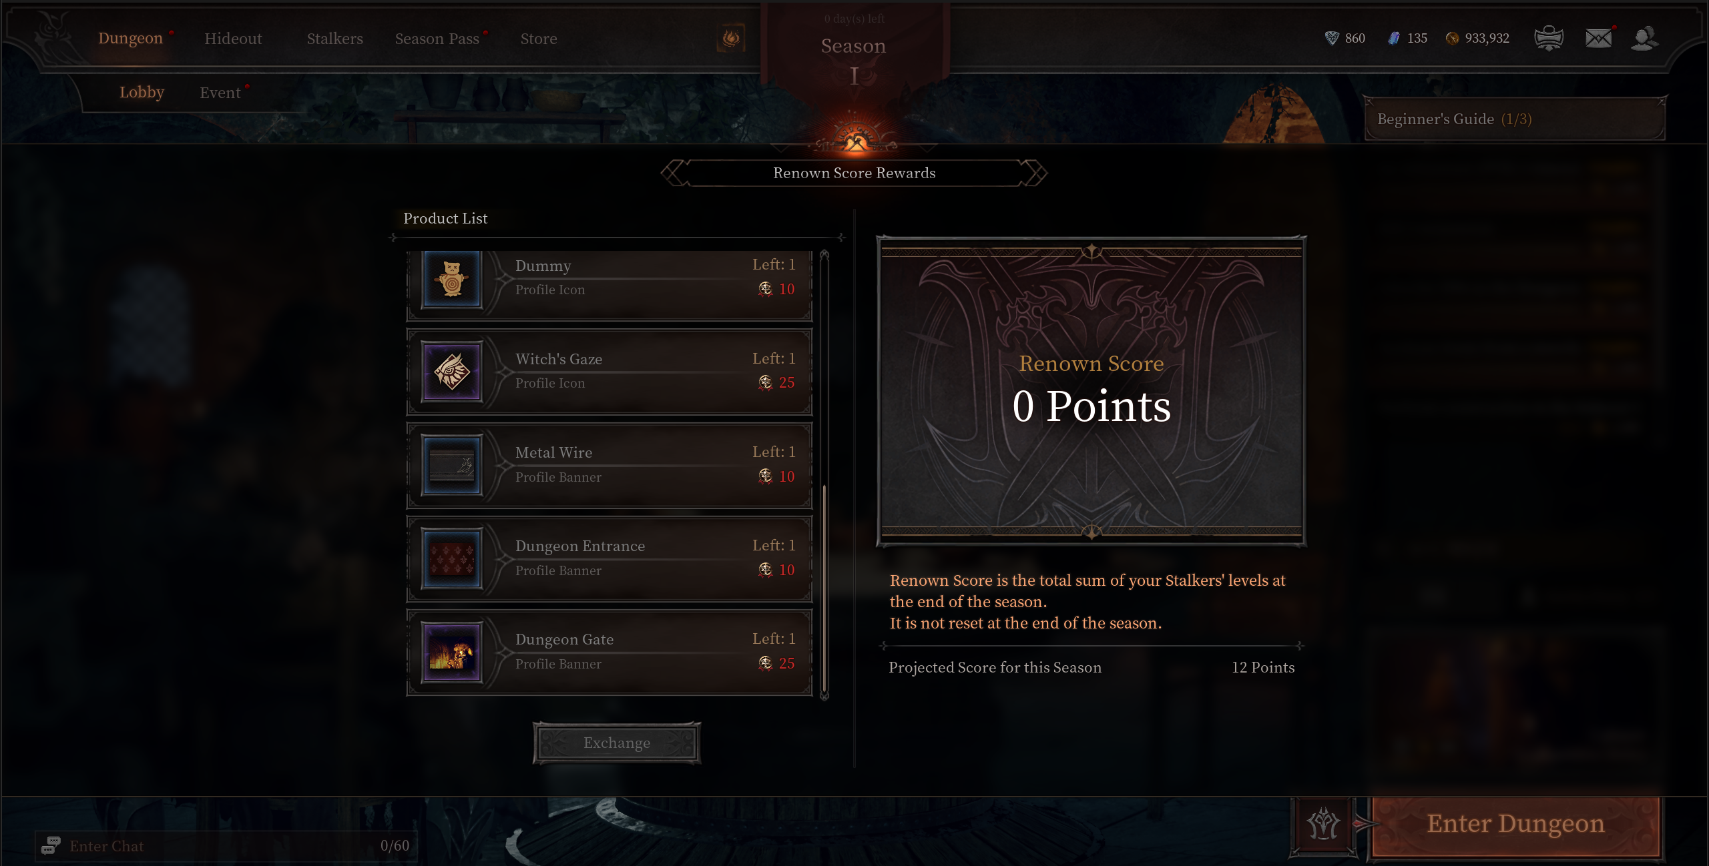
Task: Open the mail envelope icon
Action: (x=1598, y=38)
